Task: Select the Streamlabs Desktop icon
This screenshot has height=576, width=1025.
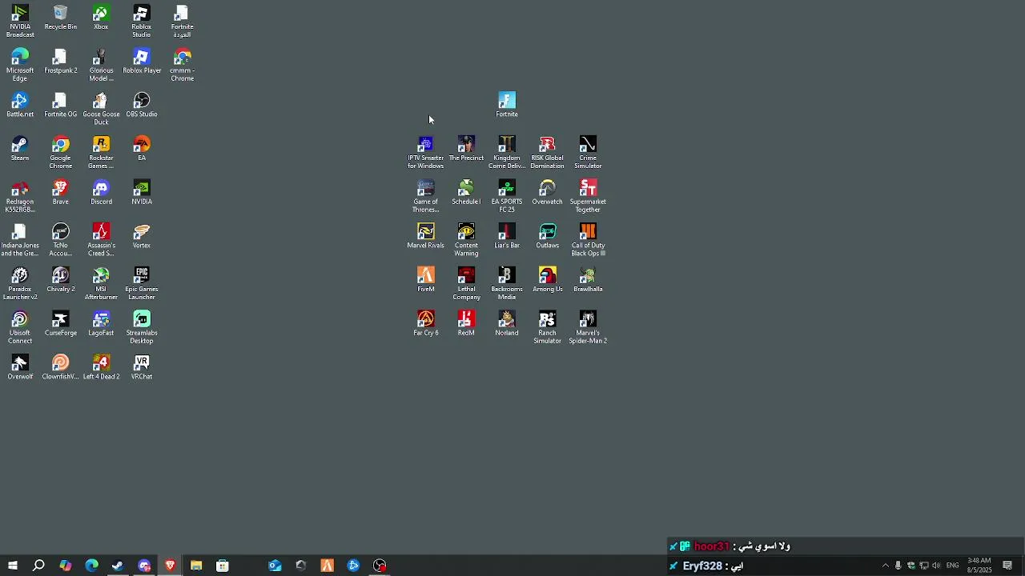Action: pos(142,328)
